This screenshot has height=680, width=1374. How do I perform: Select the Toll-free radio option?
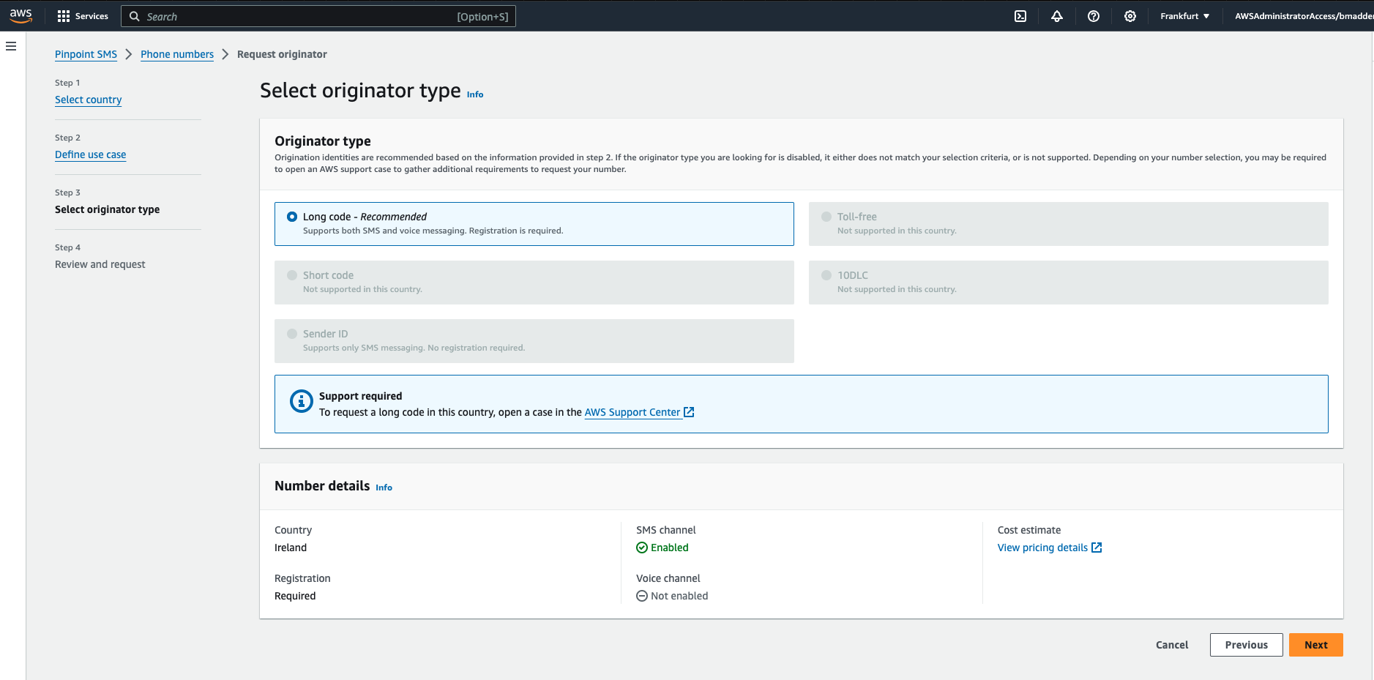(x=826, y=217)
